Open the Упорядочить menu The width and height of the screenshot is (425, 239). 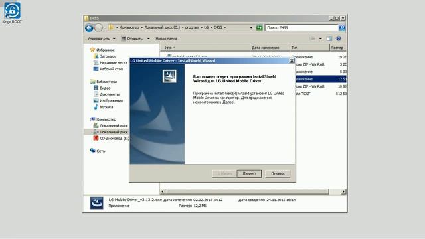click(101, 39)
